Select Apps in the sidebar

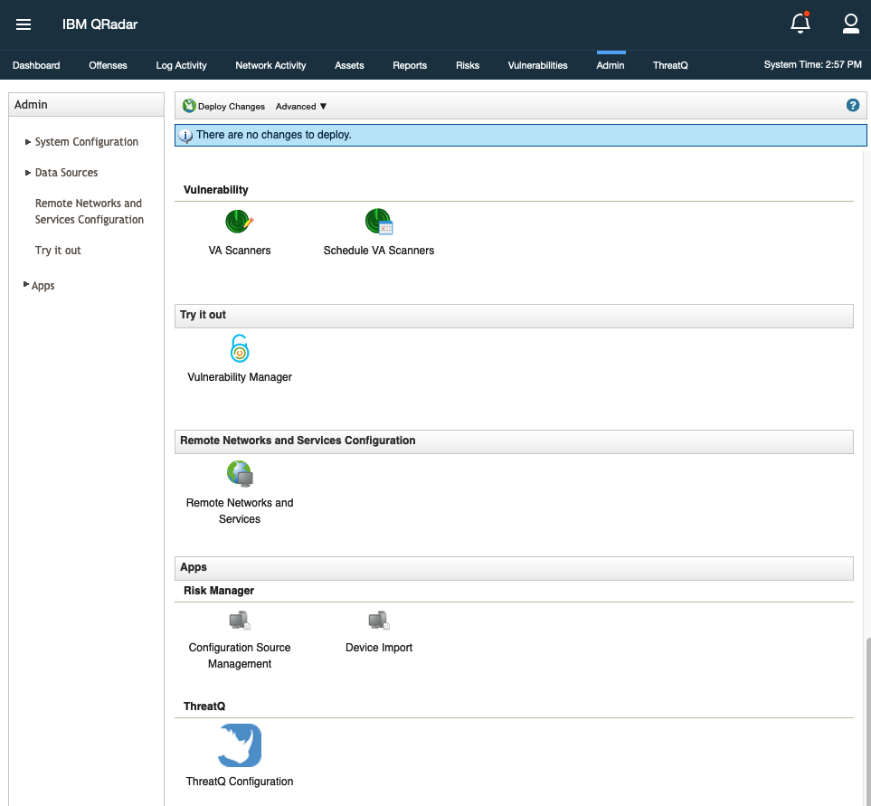[43, 286]
